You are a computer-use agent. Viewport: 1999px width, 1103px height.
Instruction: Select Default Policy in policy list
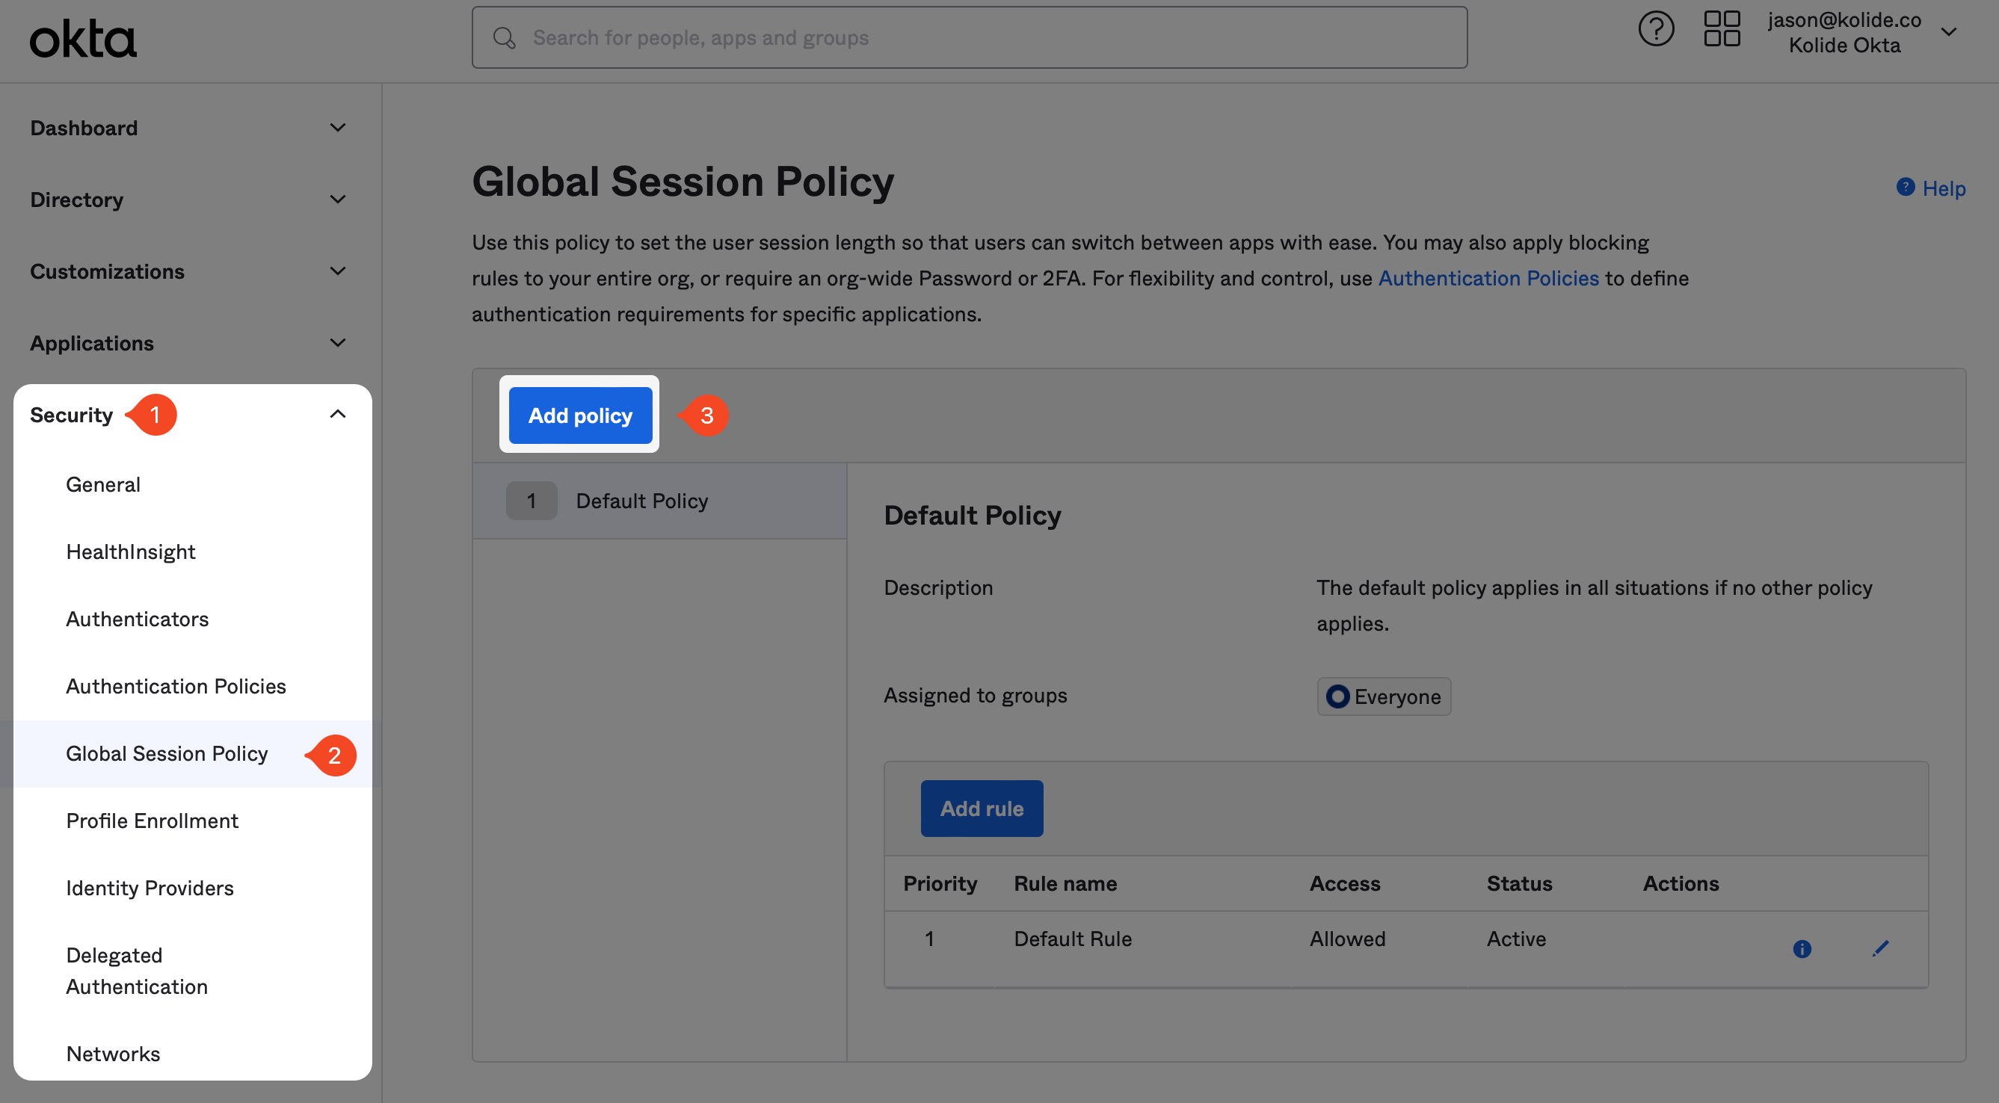[x=659, y=501]
